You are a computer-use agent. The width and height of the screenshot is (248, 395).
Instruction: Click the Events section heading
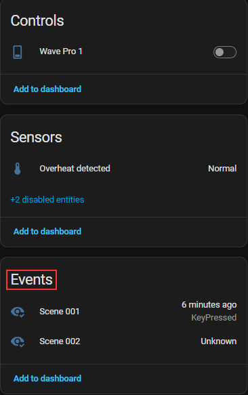(31, 280)
